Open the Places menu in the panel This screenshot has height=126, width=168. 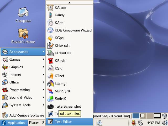[x=34, y=123]
